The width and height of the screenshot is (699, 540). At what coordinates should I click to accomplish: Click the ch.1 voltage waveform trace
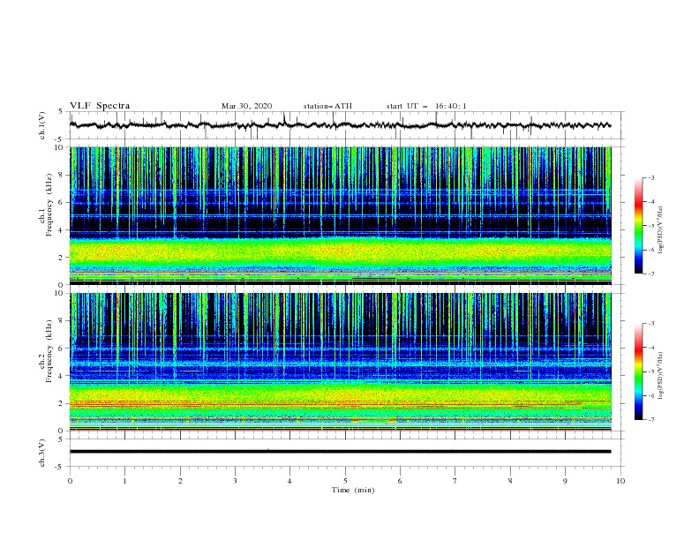tap(341, 125)
